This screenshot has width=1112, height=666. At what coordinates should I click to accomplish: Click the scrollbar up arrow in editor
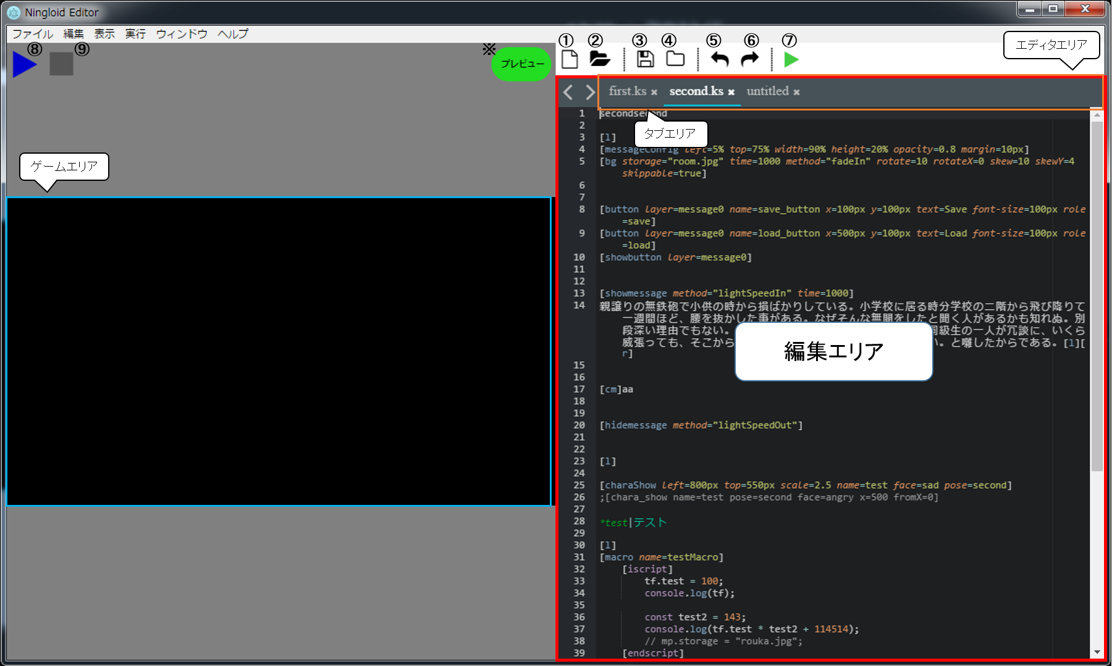pyautogui.click(x=1097, y=115)
